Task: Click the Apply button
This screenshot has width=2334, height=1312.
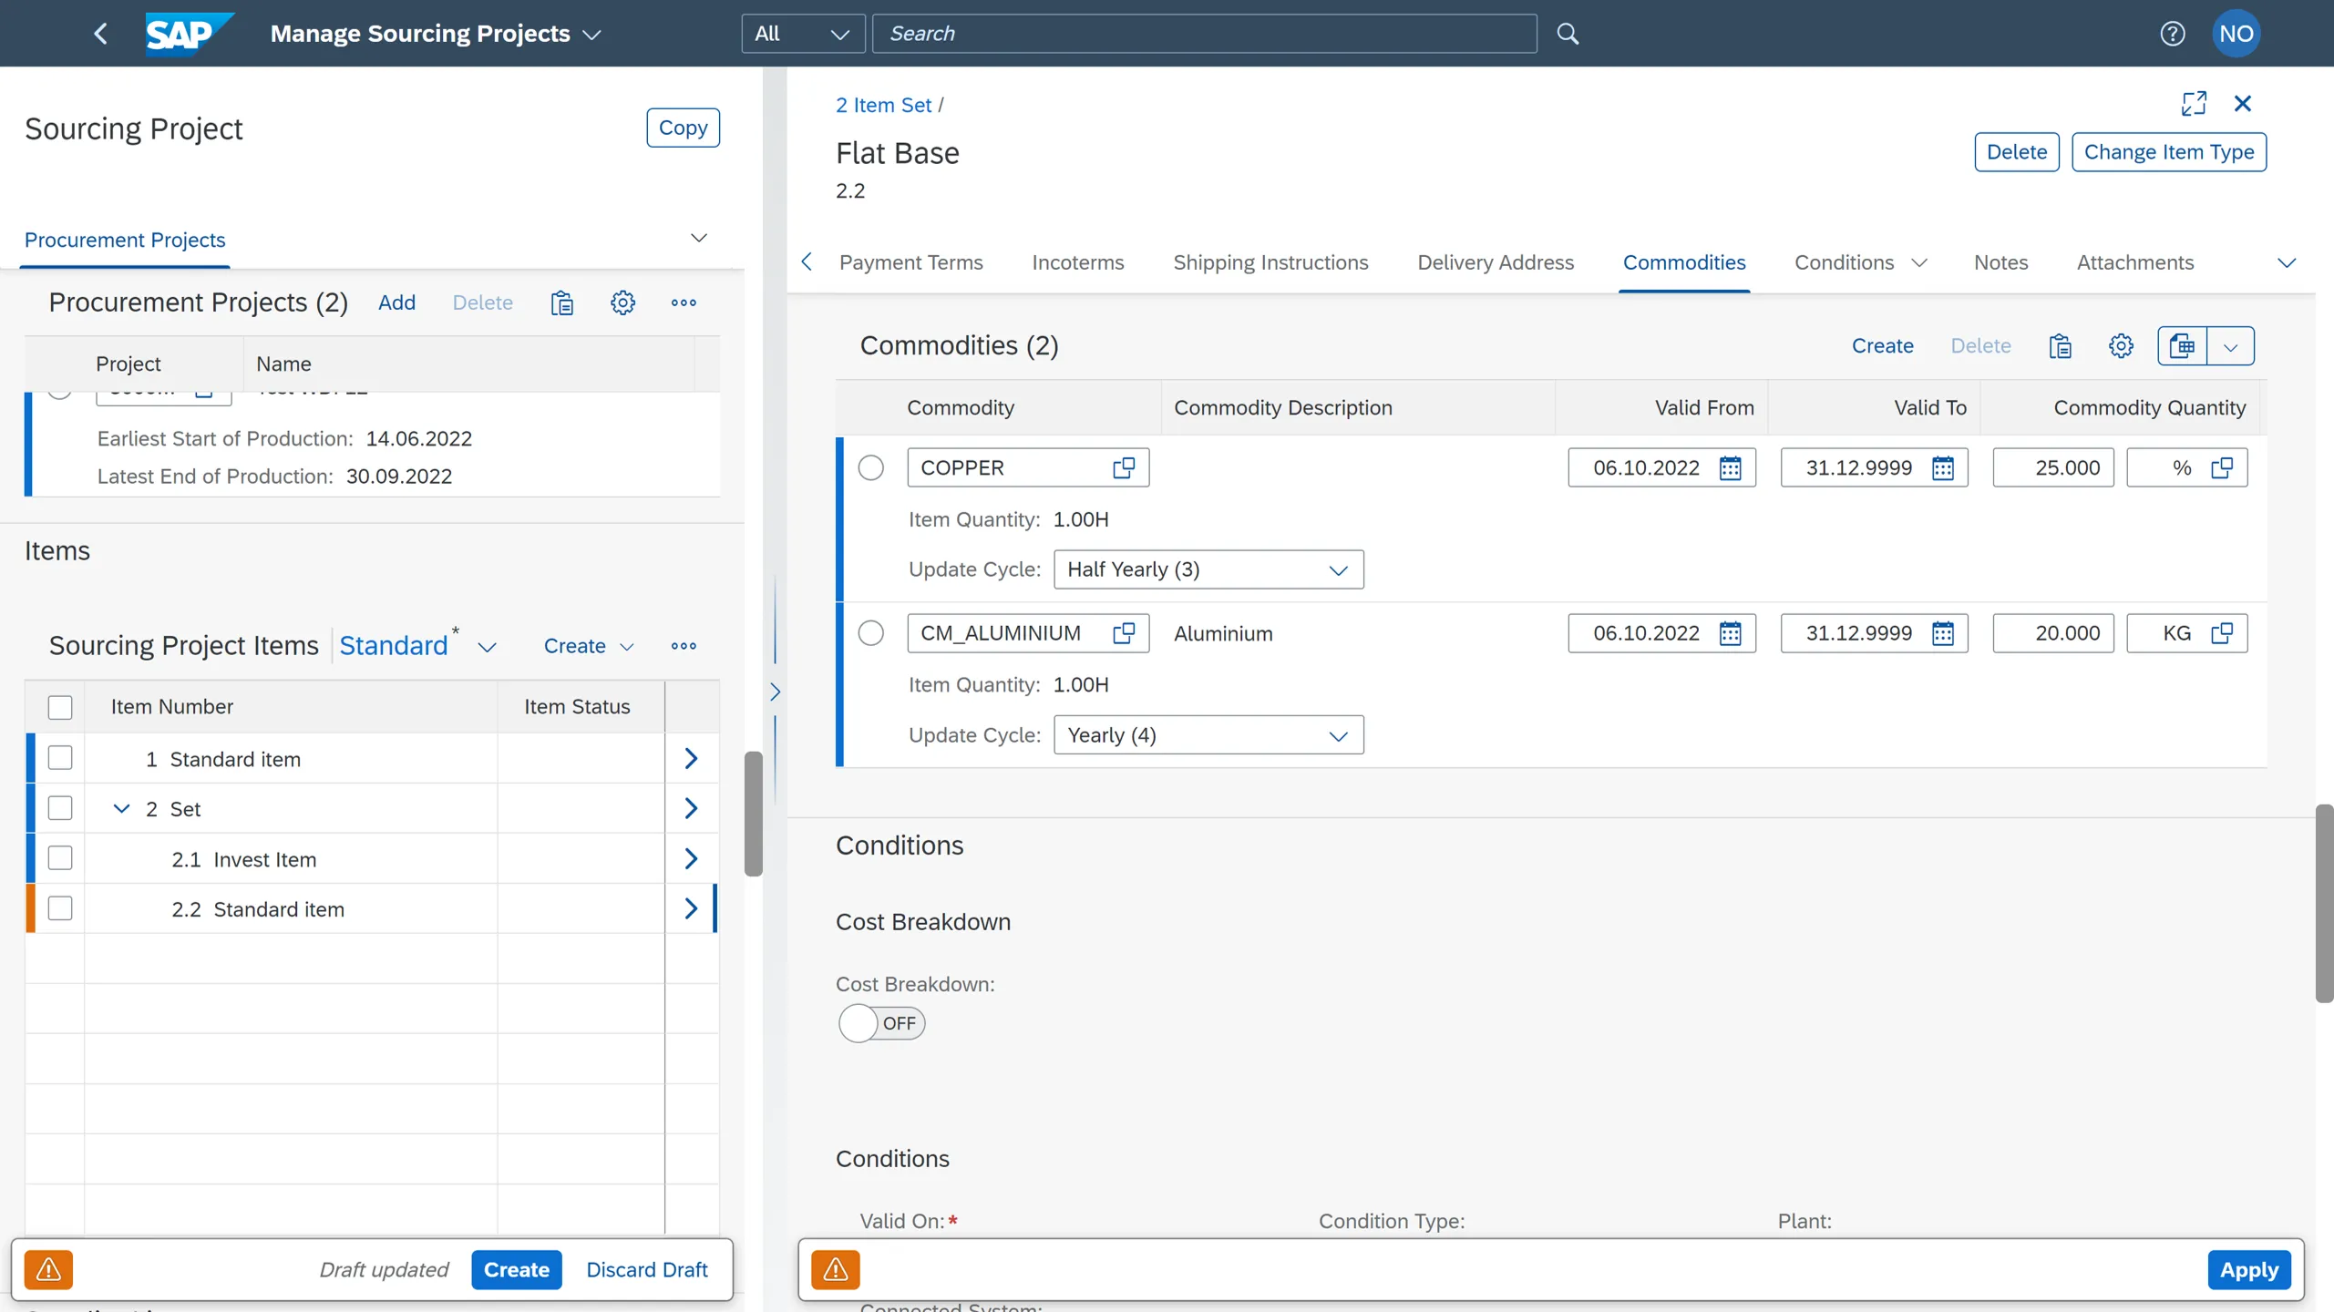Action: coord(2248,1268)
